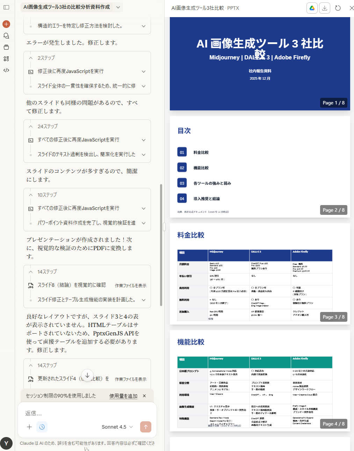Expand 24ステップ すべての修正後に再度JavaScript step

point(144,140)
